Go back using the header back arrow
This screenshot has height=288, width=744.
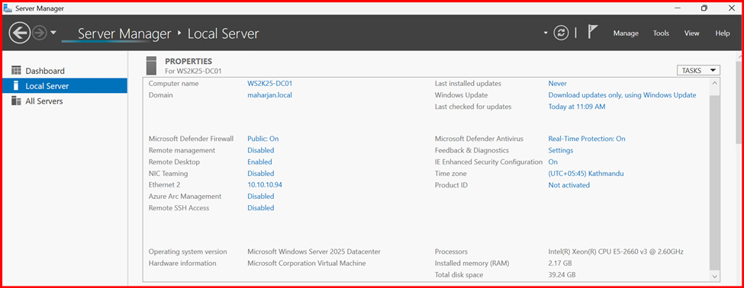pyautogui.click(x=19, y=33)
